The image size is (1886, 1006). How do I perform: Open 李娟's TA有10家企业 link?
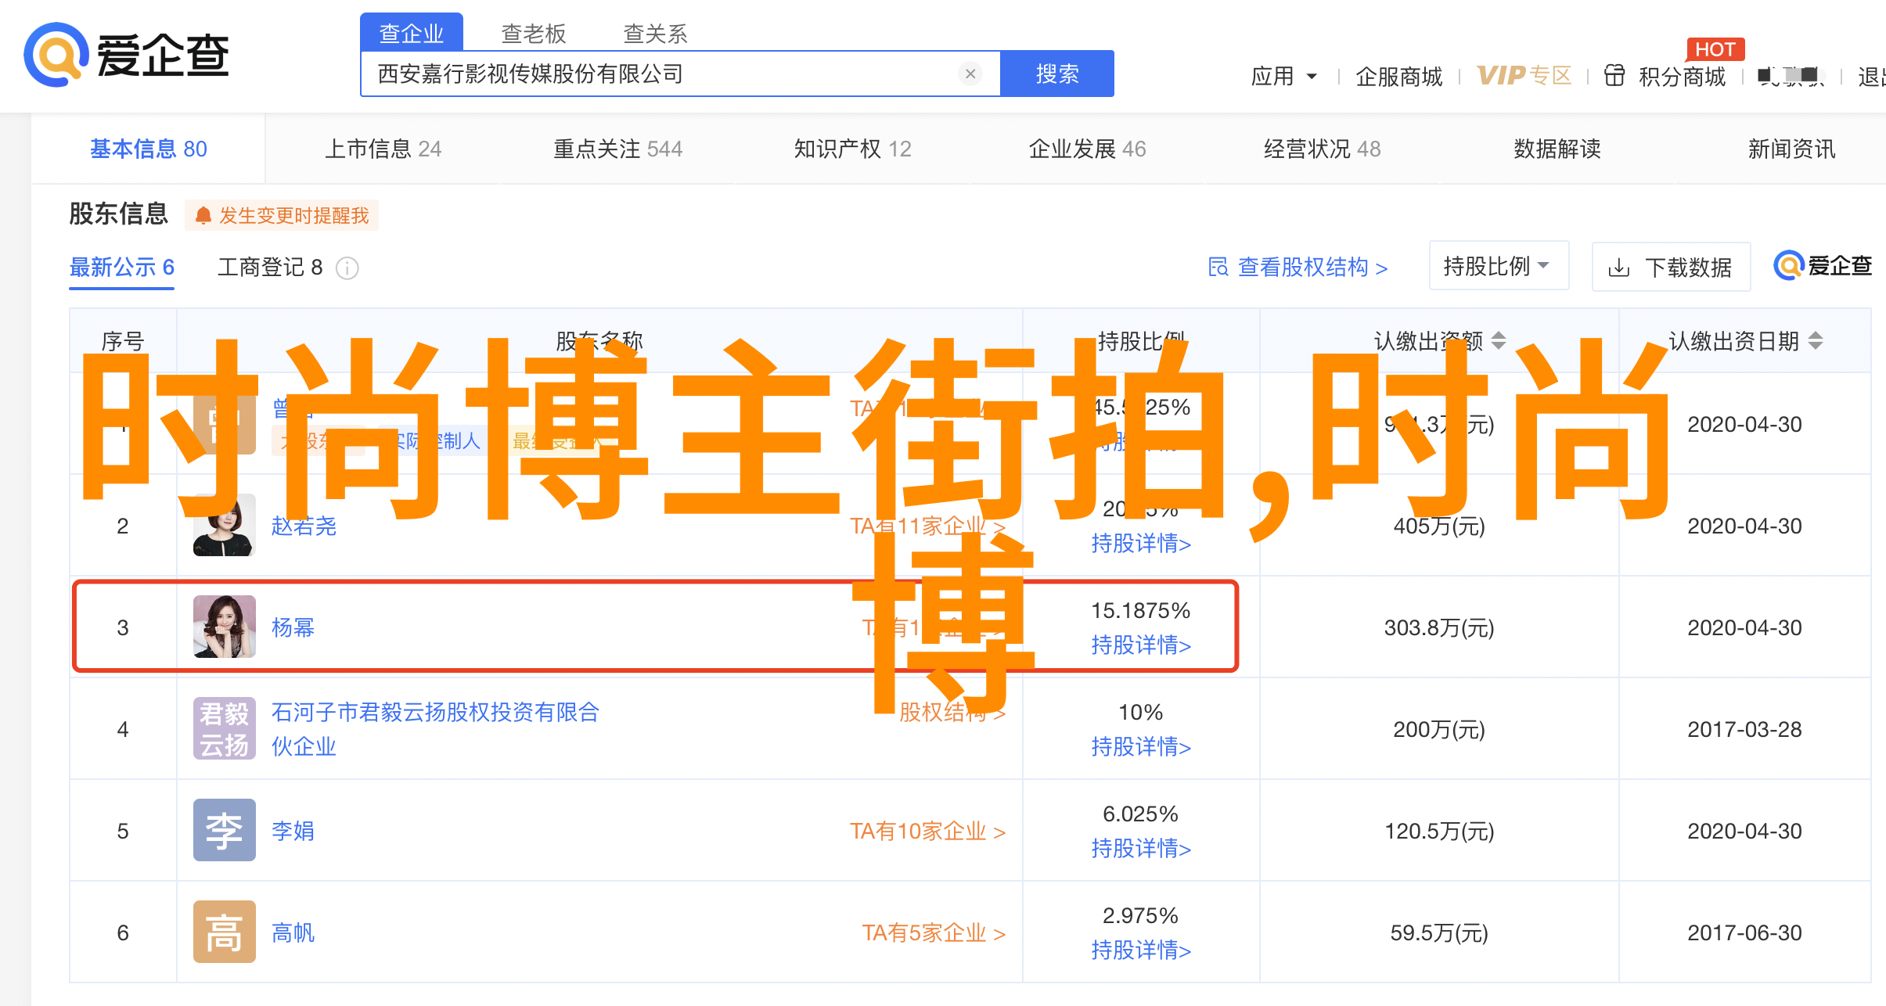pos(927,831)
